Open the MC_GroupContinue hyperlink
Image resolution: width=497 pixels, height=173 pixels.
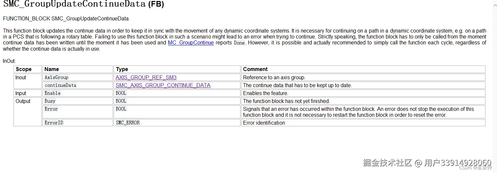191,43
